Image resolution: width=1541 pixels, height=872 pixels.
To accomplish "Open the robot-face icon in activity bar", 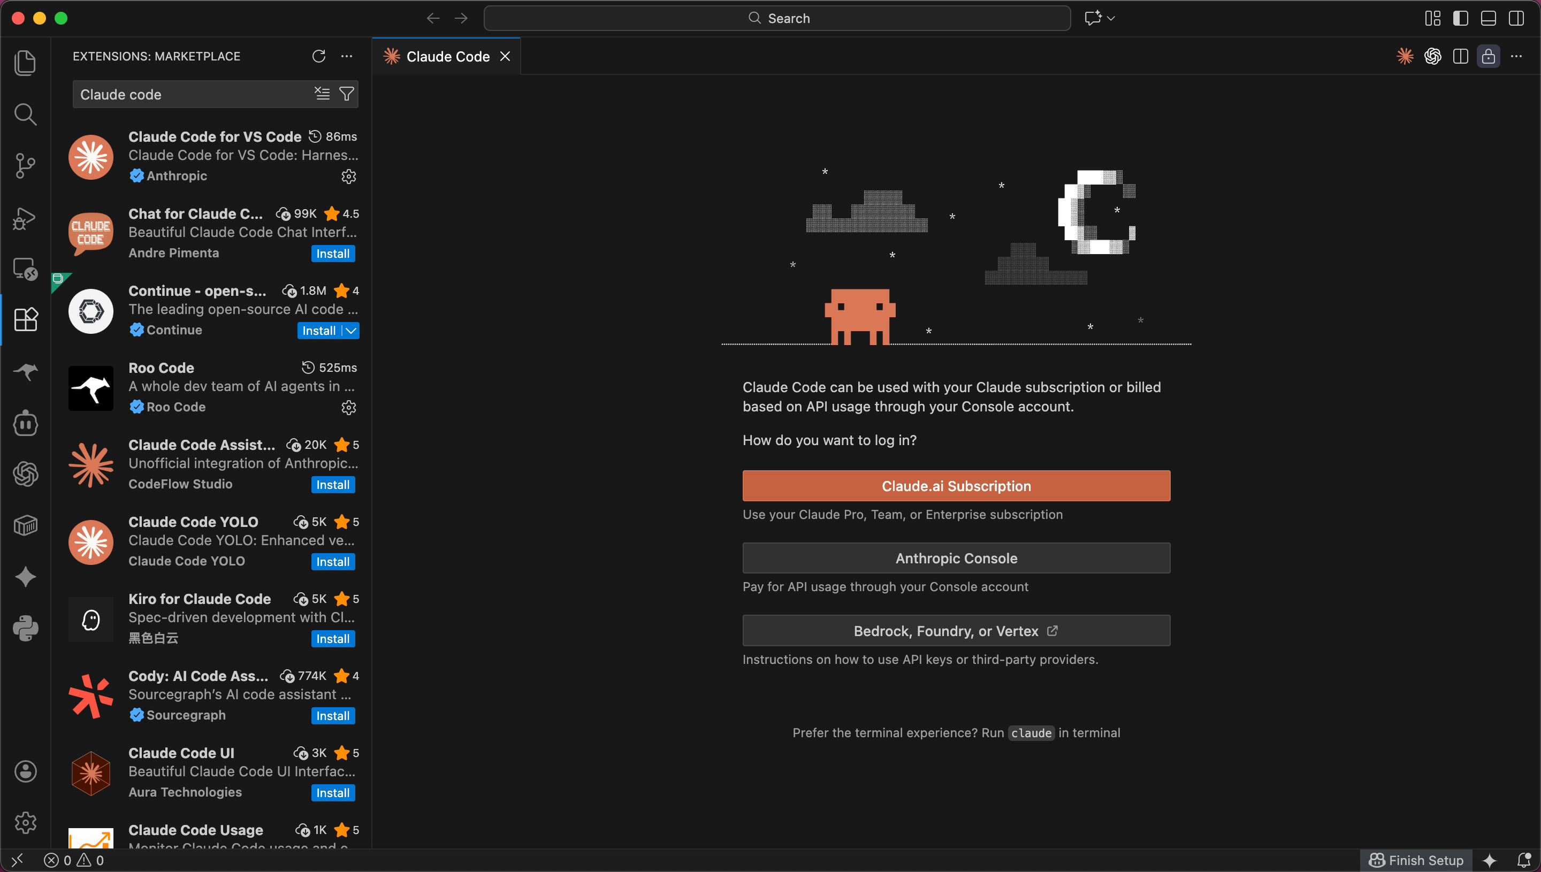I will point(25,423).
